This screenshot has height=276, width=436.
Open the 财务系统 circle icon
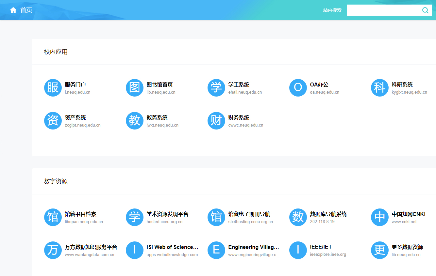click(x=216, y=121)
